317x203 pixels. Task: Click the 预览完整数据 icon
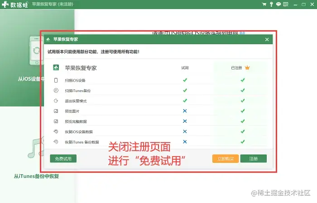point(56,121)
